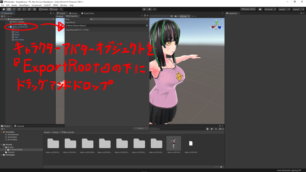The height and width of the screenshot is (172, 306).
Task: Switch to the Console tab
Action: pos(19,126)
